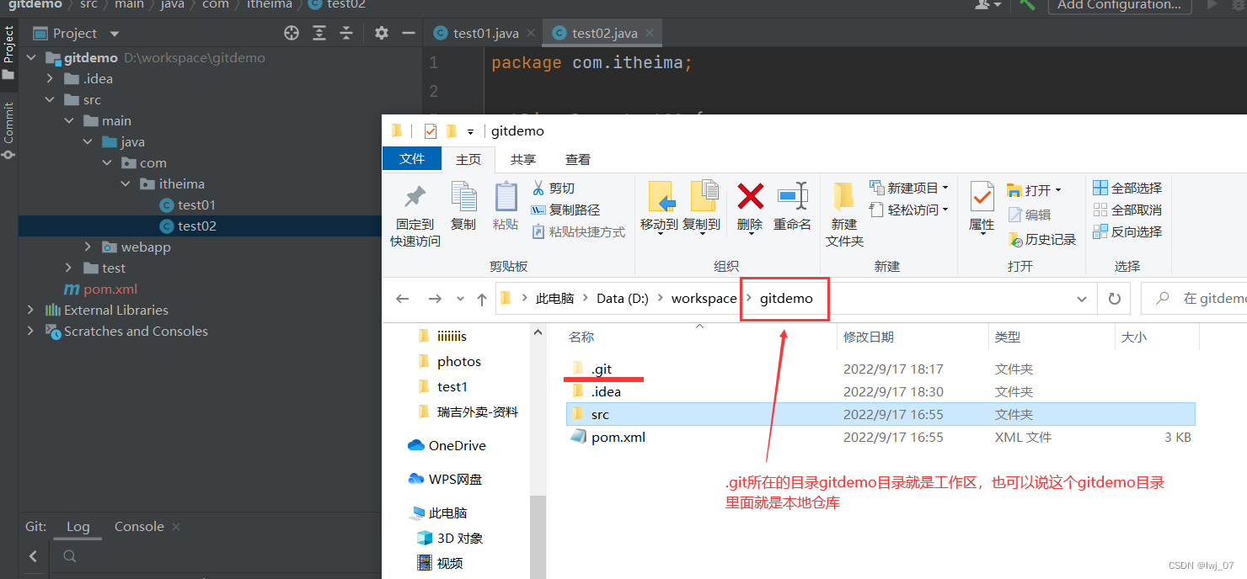Screen dimensions: 1247x579
Task: Select test01 class in project tree
Action: pos(196,205)
